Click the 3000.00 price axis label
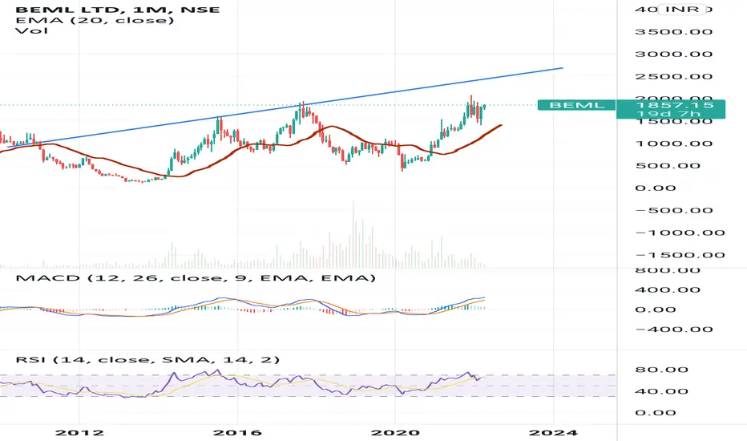747x441 pixels. point(673,55)
